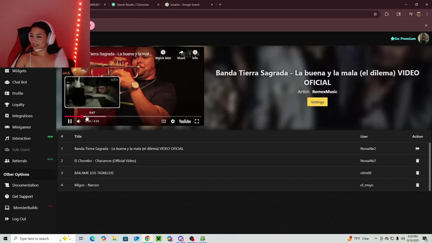This screenshot has width=432, height=243.
Task: Open File Explorer from the taskbar
Action: (x=114, y=239)
